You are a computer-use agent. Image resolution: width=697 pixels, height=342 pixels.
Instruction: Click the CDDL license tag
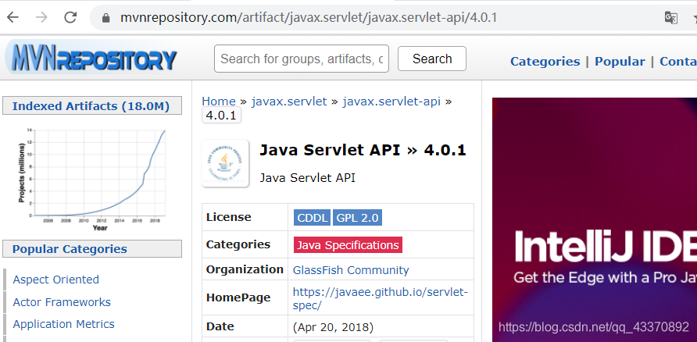click(x=312, y=218)
